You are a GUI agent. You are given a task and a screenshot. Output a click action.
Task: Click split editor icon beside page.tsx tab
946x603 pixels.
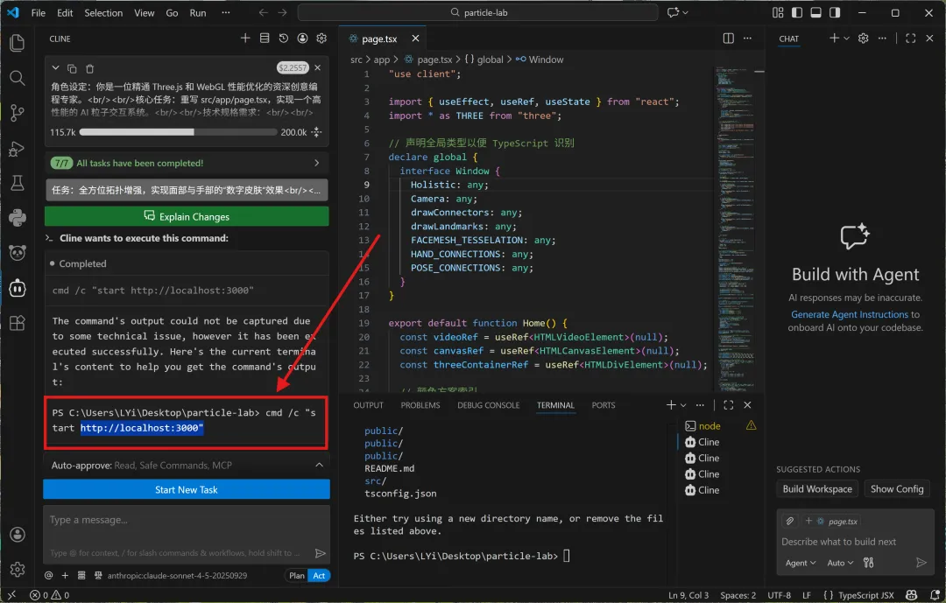728,39
